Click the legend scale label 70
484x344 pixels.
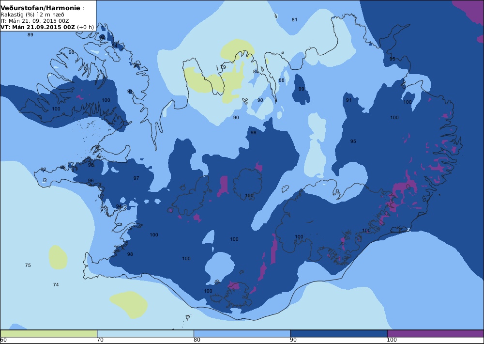point(100,340)
